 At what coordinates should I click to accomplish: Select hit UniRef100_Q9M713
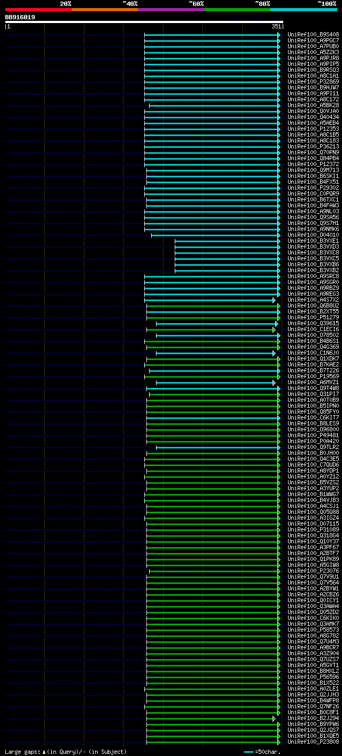313,170
